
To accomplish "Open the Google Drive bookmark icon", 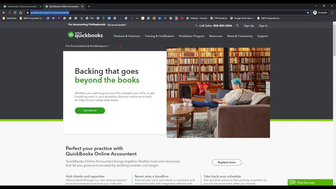I will click(81, 18).
